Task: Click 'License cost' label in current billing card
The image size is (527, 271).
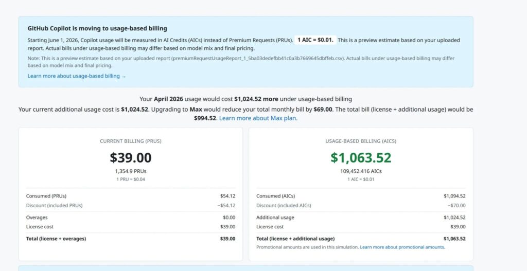Action: (40, 227)
